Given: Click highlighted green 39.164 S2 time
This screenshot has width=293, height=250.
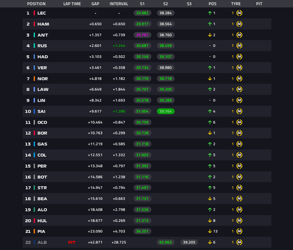Looking at the screenshot, I should 166,111.
